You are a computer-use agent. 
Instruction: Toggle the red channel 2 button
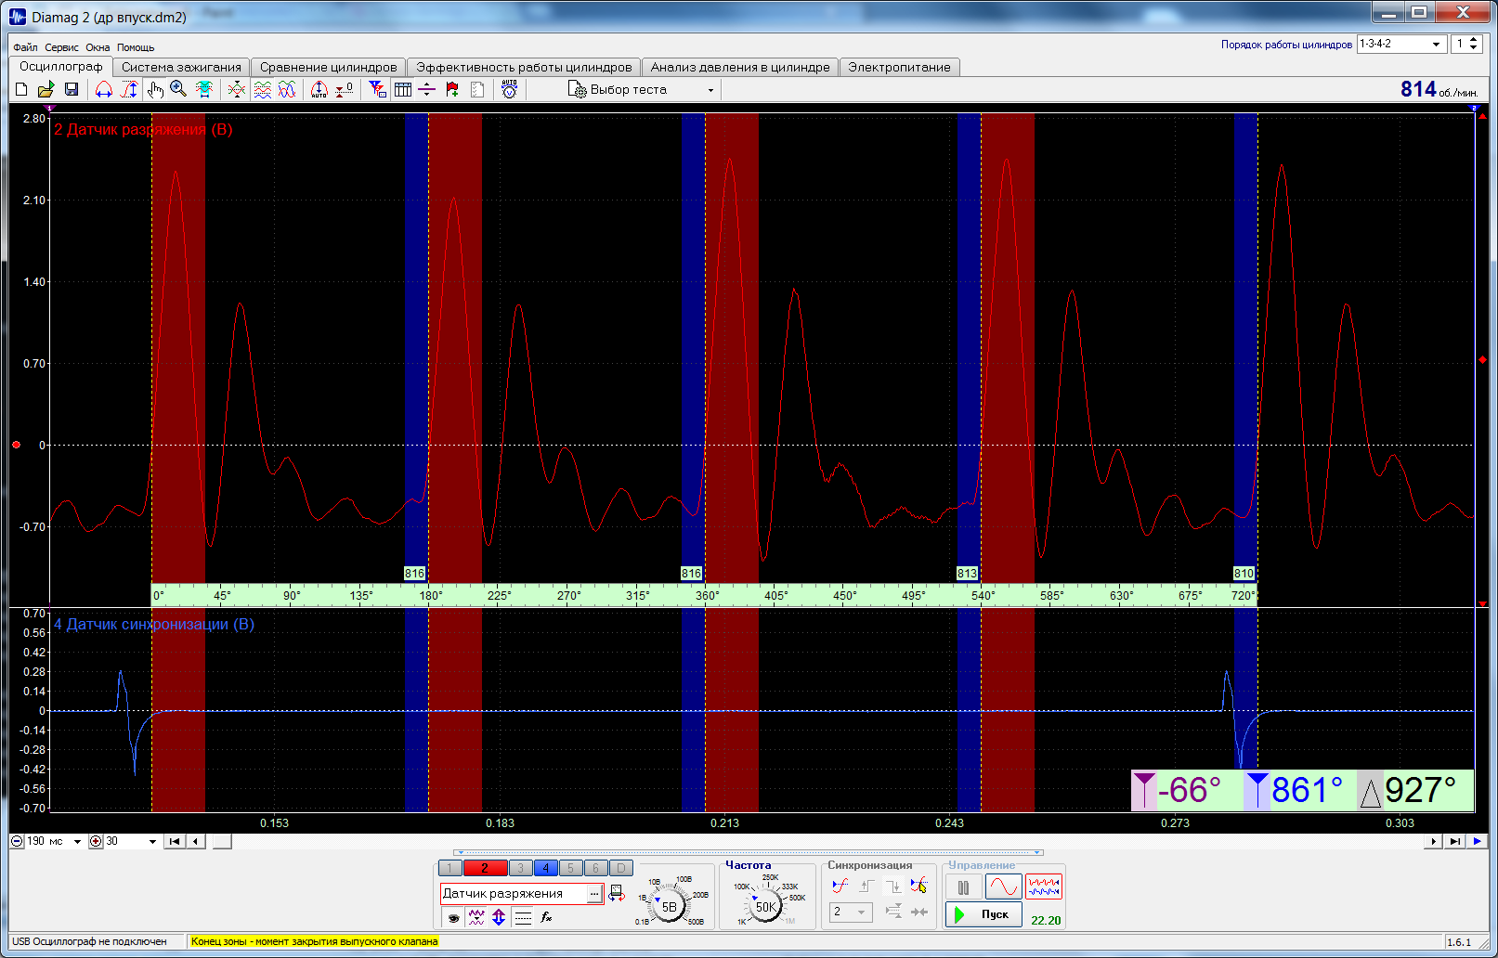tap(485, 869)
